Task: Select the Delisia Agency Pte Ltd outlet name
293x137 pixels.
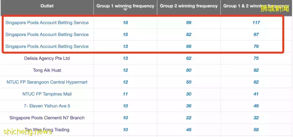Action: [x=47, y=58]
